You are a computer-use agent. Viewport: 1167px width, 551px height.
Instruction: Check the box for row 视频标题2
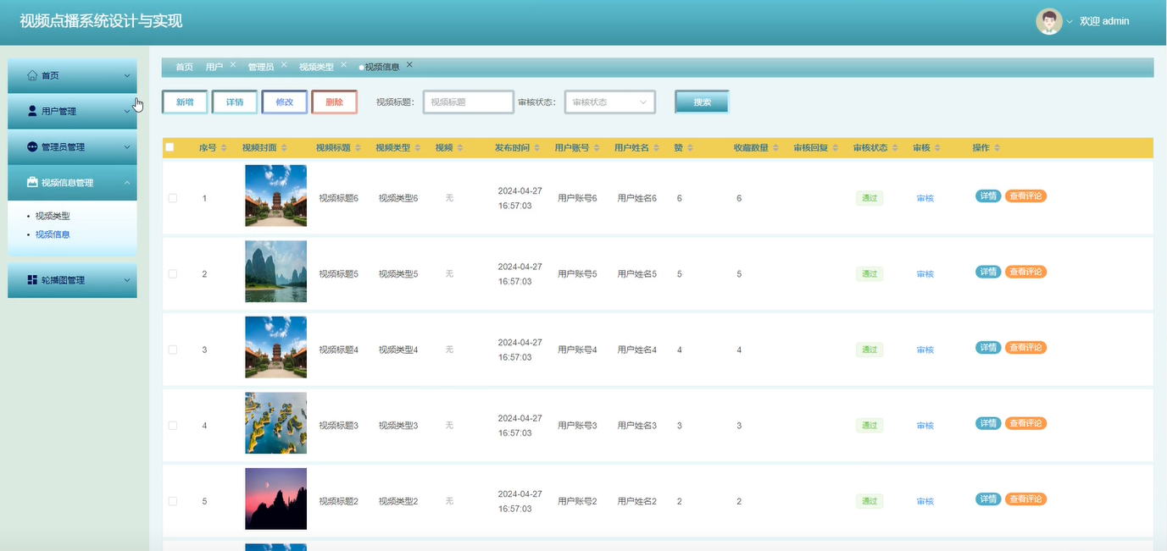click(x=173, y=501)
